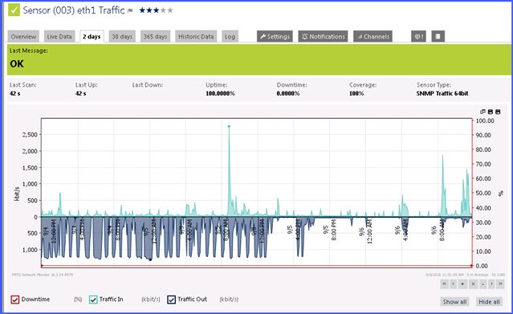Jump graph far forward with double-right arrows

pyautogui.click(x=500, y=283)
